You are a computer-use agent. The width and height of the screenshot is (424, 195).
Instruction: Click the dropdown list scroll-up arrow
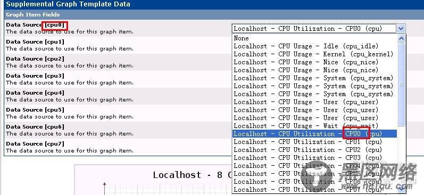pos(401,39)
